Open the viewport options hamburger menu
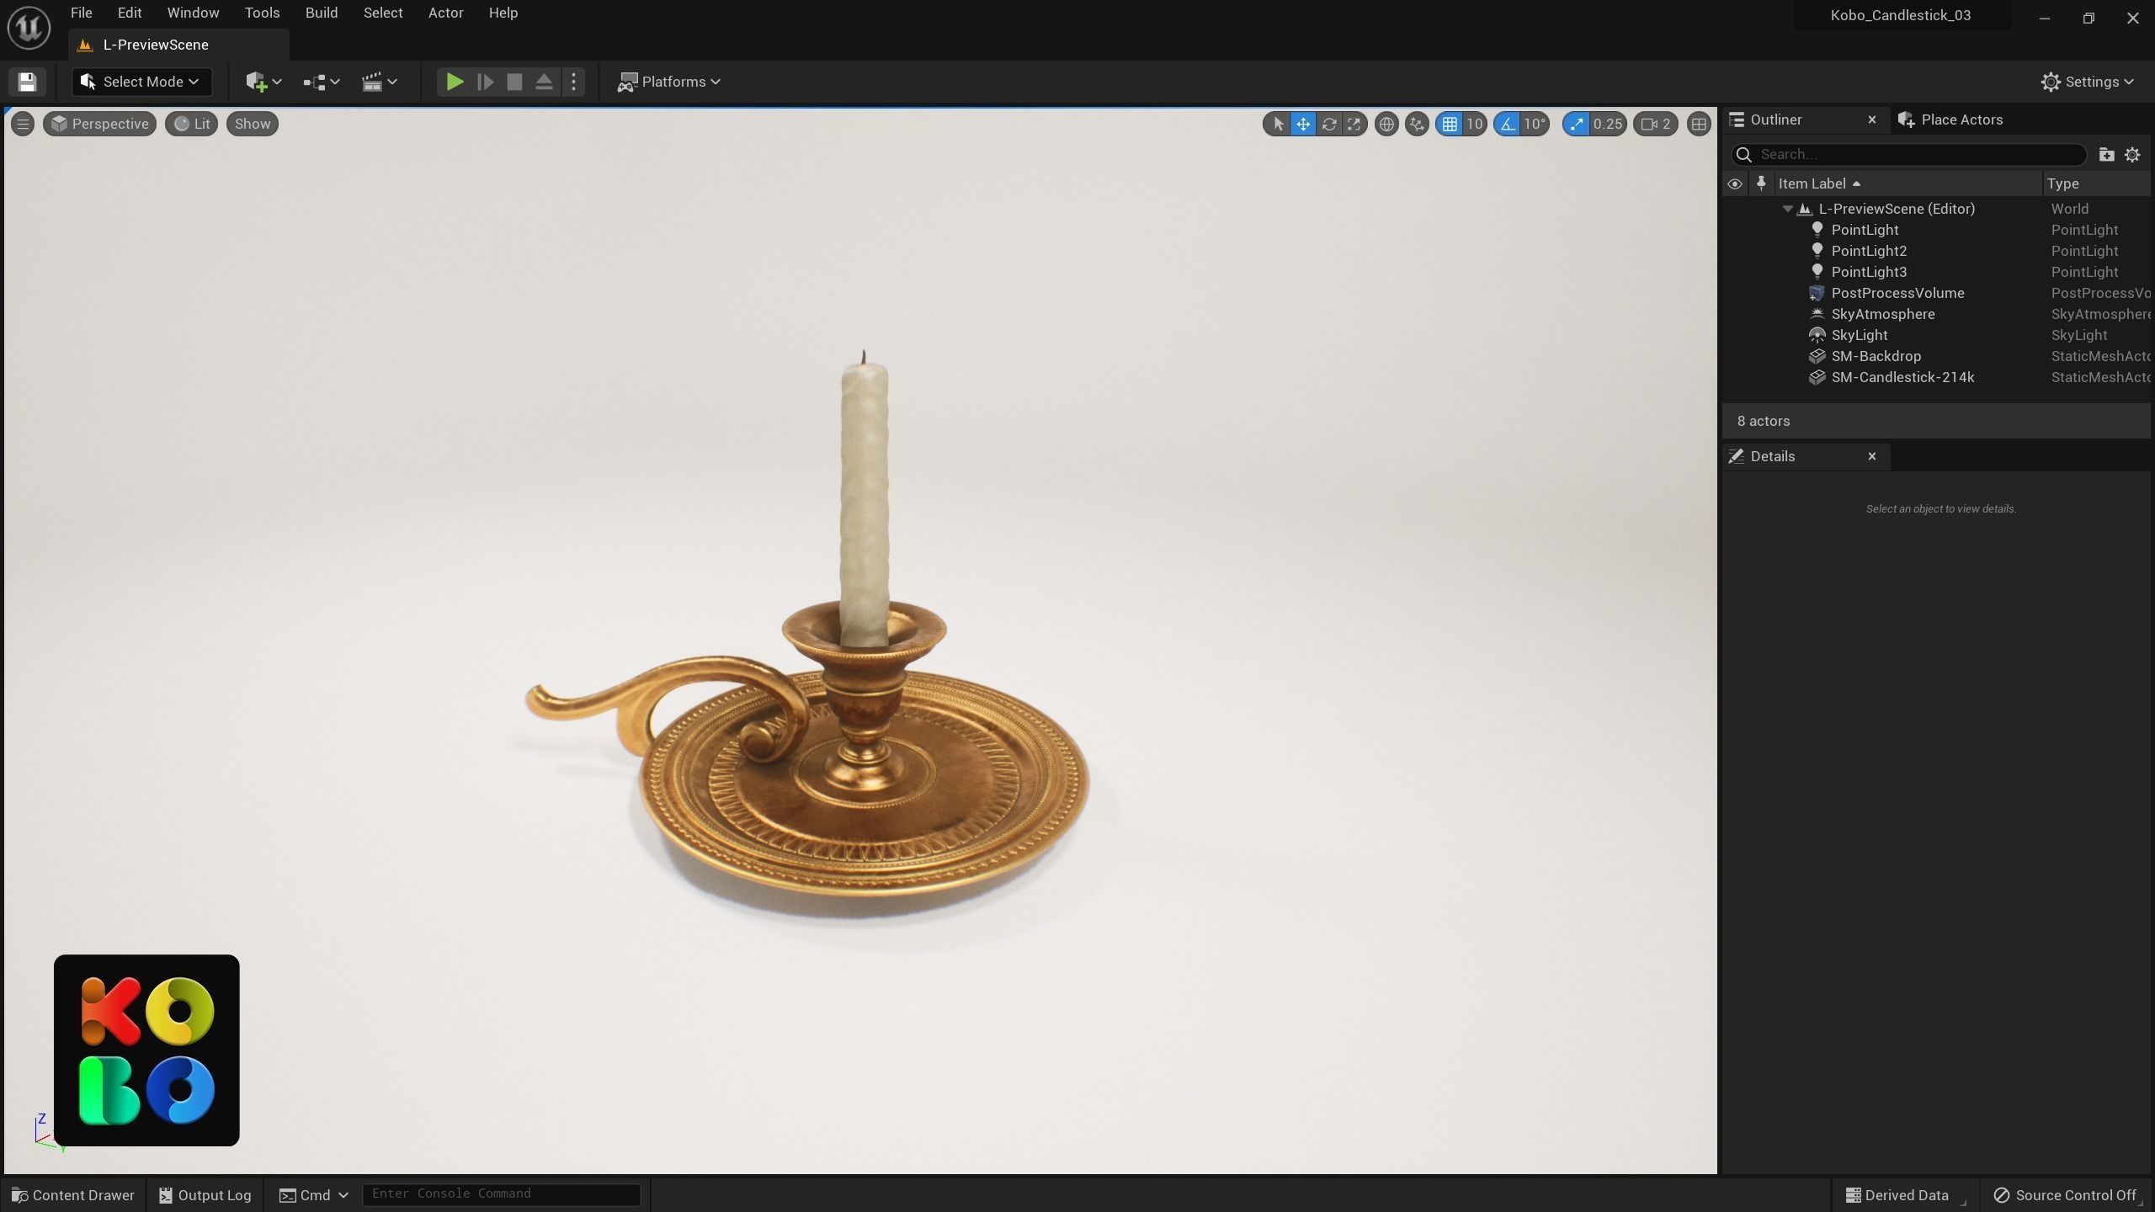Viewport: 2155px width, 1212px height. (23, 124)
